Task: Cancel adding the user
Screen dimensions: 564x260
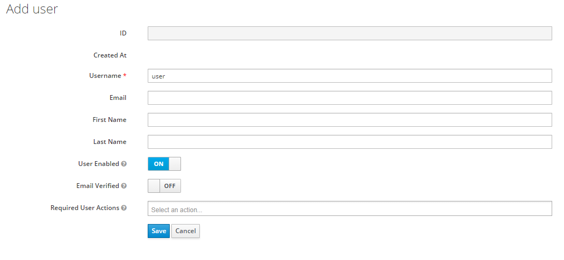Action: pyautogui.click(x=185, y=231)
